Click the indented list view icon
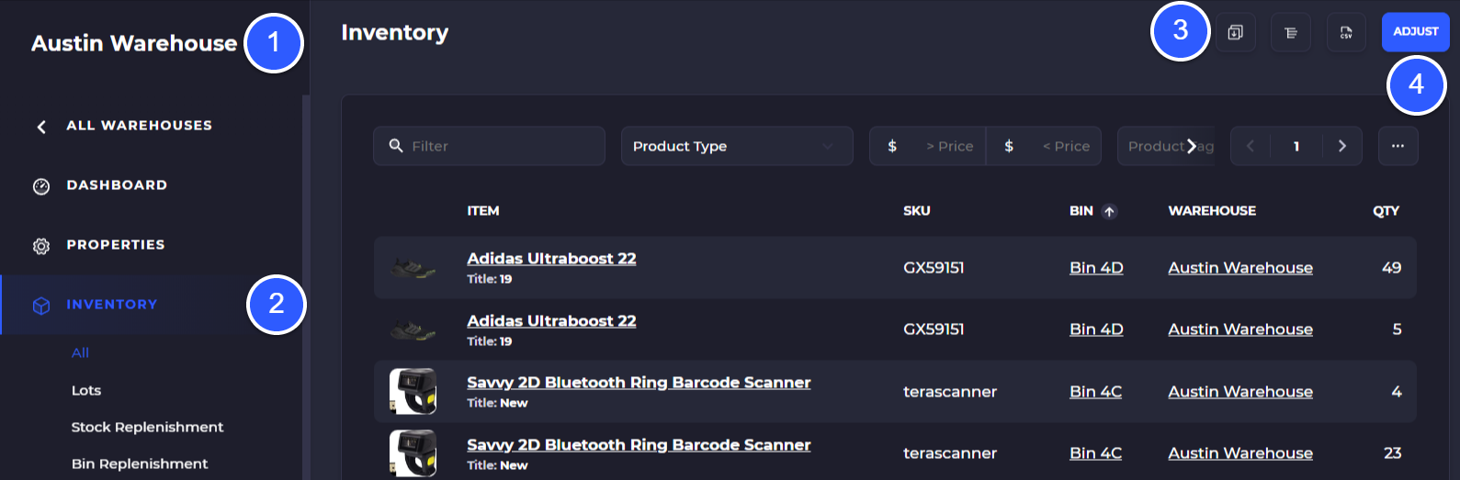 [x=1291, y=33]
